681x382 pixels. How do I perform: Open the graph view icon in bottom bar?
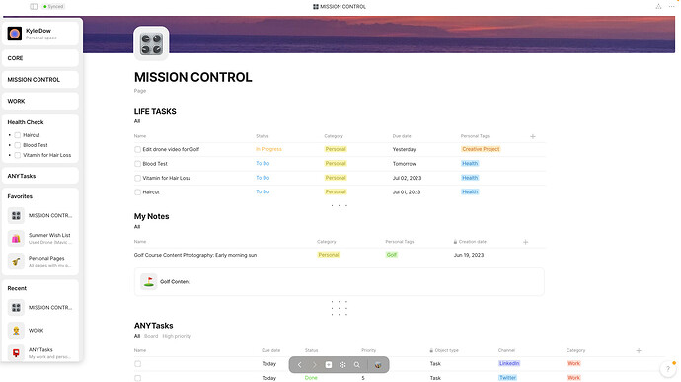coord(342,365)
